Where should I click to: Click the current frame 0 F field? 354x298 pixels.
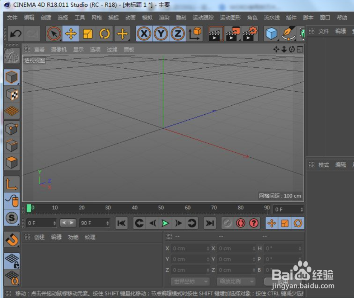[x=288, y=209]
